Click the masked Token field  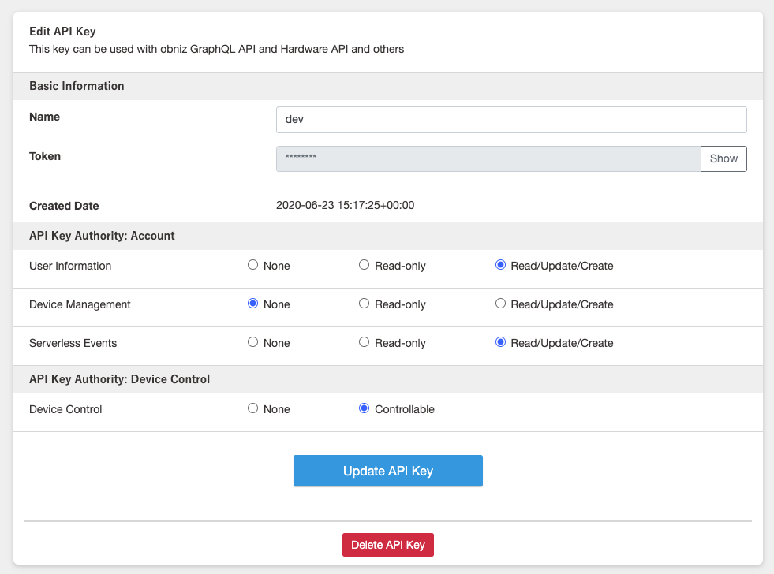click(x=488, y=158)
